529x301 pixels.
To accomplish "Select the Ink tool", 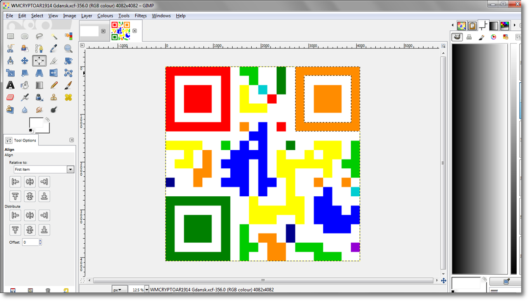I will (x=39, y=97).
